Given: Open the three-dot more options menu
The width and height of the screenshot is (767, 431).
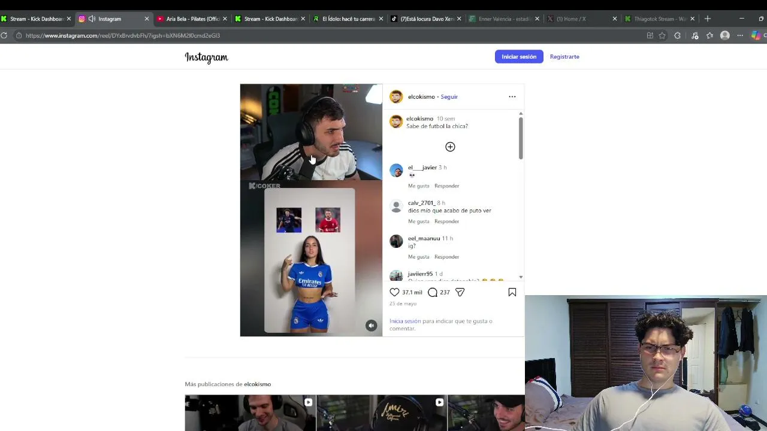Looking at the screenshot, I should tap(512, 96).
